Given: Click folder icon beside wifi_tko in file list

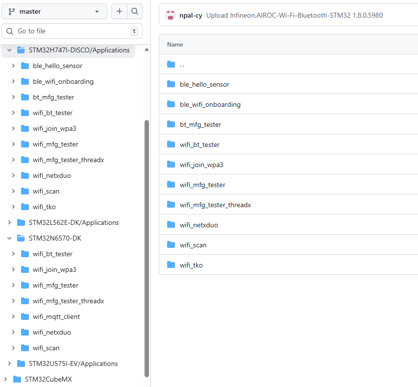Looking at the screenshot, I should 171,265.
